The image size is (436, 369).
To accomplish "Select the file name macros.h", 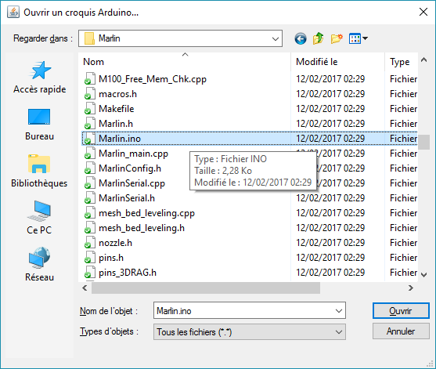I will [x=117, y=94].
